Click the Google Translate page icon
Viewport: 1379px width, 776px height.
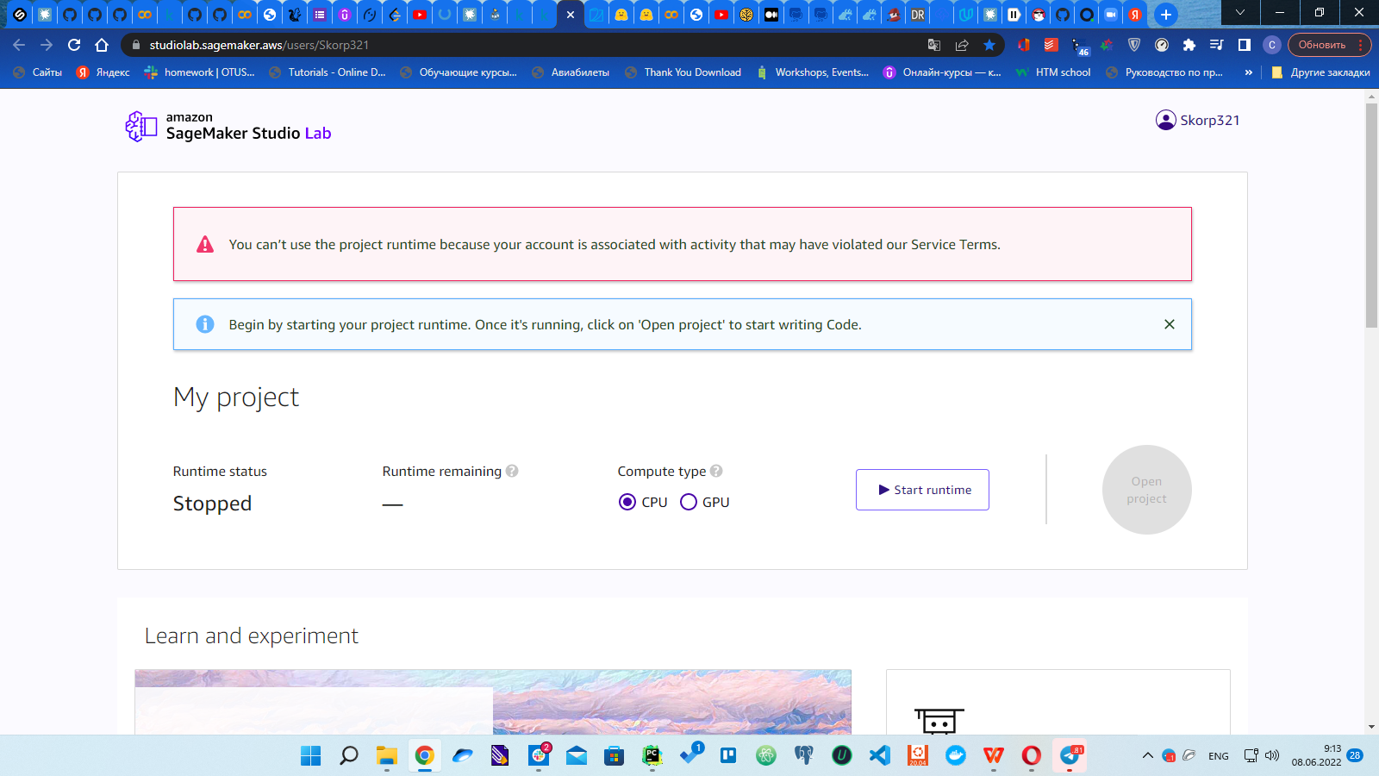(933, 45)
